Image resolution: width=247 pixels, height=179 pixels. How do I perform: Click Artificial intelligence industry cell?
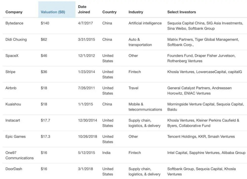pos(145,23)
